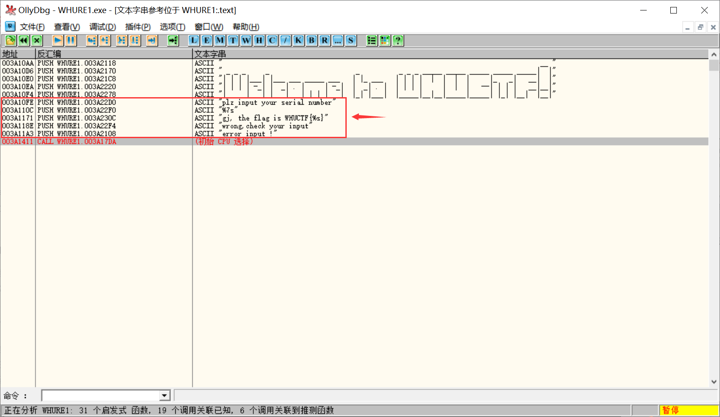The width and height of the screenshot is (720, 417).
Task: Open Run trace with ellipsis button
Action: (x=338, y=41)
